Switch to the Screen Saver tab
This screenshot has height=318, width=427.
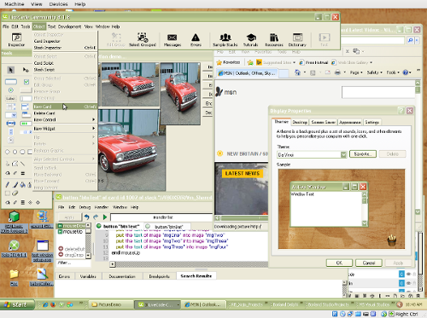tap(323, 122)
